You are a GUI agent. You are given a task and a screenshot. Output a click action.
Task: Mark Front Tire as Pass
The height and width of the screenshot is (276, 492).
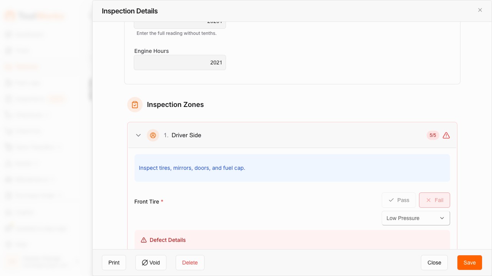tap(399, 200)
